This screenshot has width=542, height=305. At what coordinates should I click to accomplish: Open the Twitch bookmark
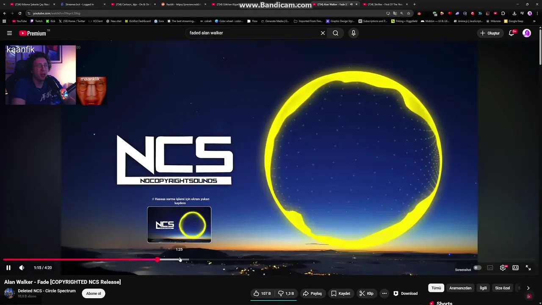tap(36, 21)
